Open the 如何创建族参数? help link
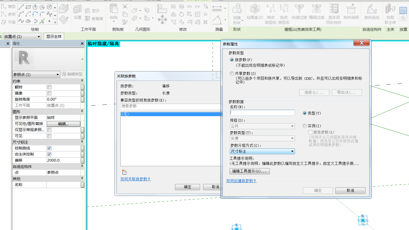Screen dimensions: 409x230 241,181
